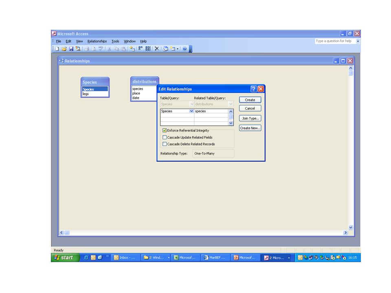The height and width of the screenshot is (293, 391).
Task: Select the Species field in Species table
Action: point(95,89)
